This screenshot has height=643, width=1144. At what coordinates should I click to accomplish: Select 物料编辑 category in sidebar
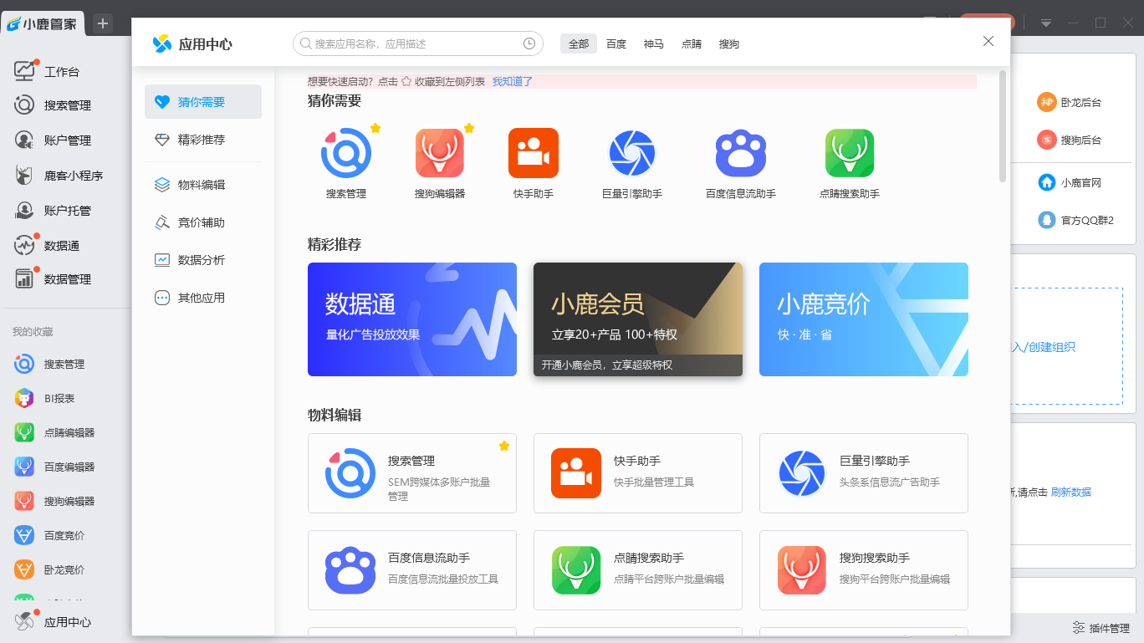203,185
